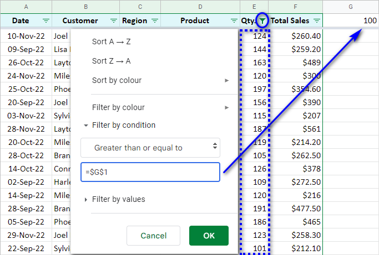The height and width of the screenshot is (255, 379).
Task: Select cell G1 containing 100
Action: (x=351, y=20)
